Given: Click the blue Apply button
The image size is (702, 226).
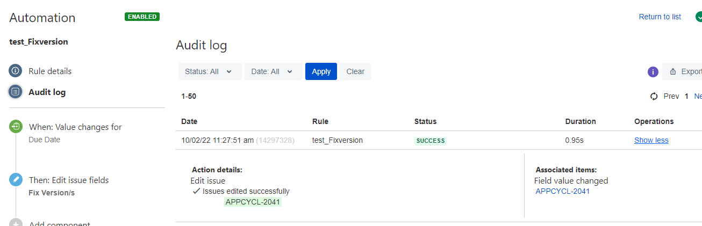Looking at the screenshot, I should (x=321, y=71).
